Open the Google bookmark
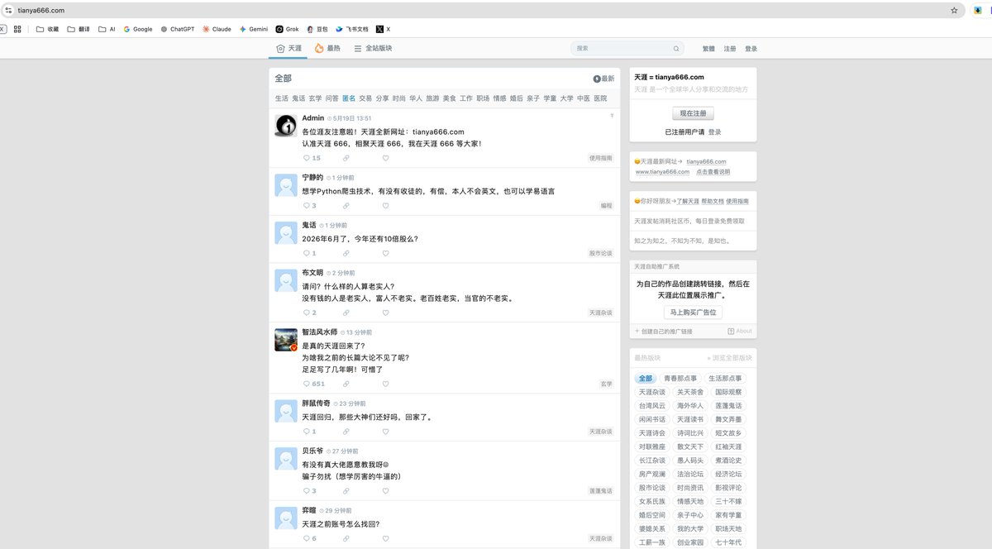The image size is (992, 549). coord(138,29)
